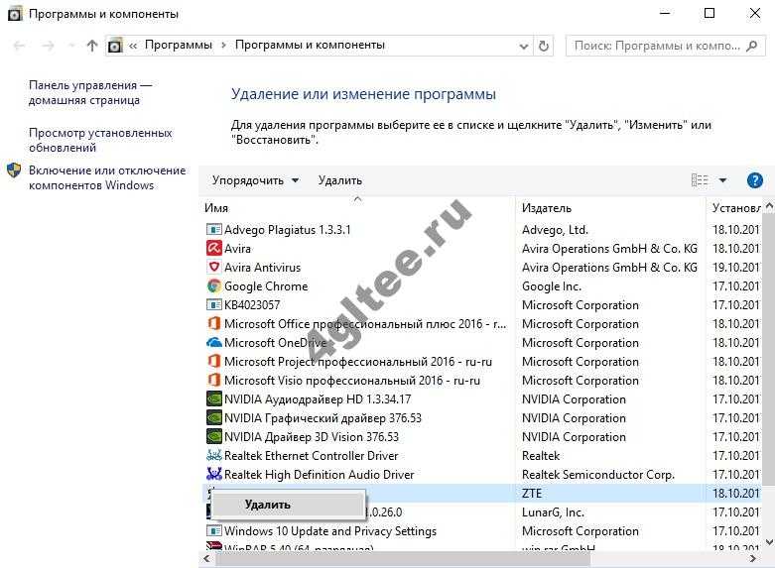Click the Avira Antivirus shield icon
The width and height of the screenshot is (775, 568).
[213, 268]
